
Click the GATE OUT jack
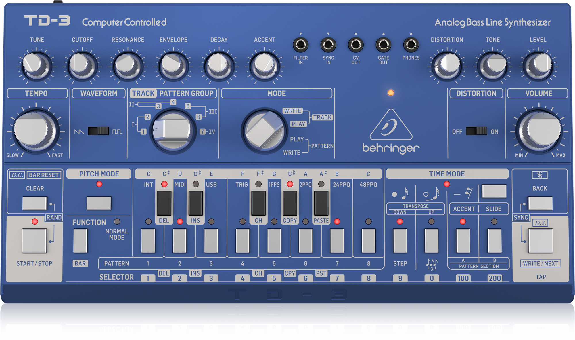click(383, 45)
